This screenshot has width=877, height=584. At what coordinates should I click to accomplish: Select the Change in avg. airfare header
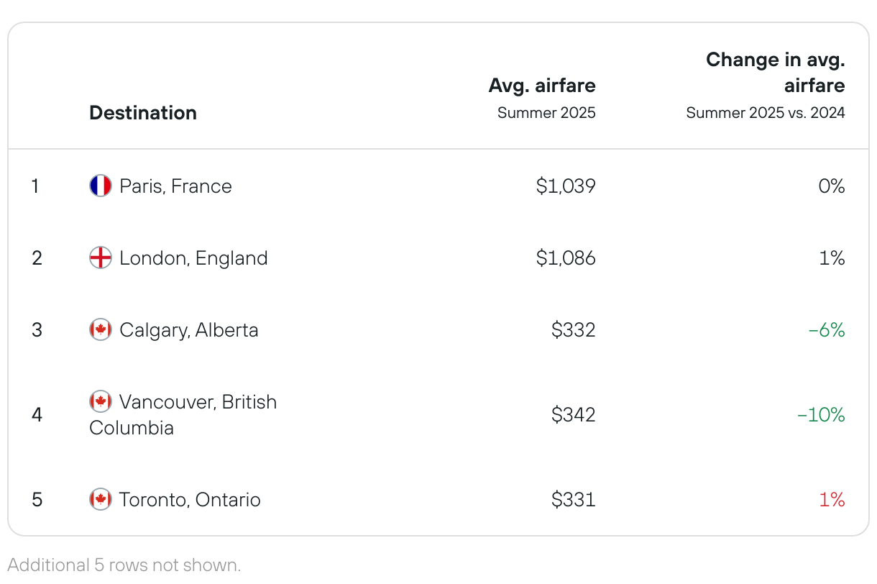(776, 73)
